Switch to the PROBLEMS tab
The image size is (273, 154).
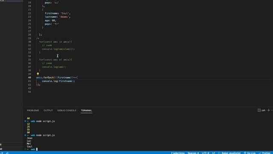(x=33, y=110)
